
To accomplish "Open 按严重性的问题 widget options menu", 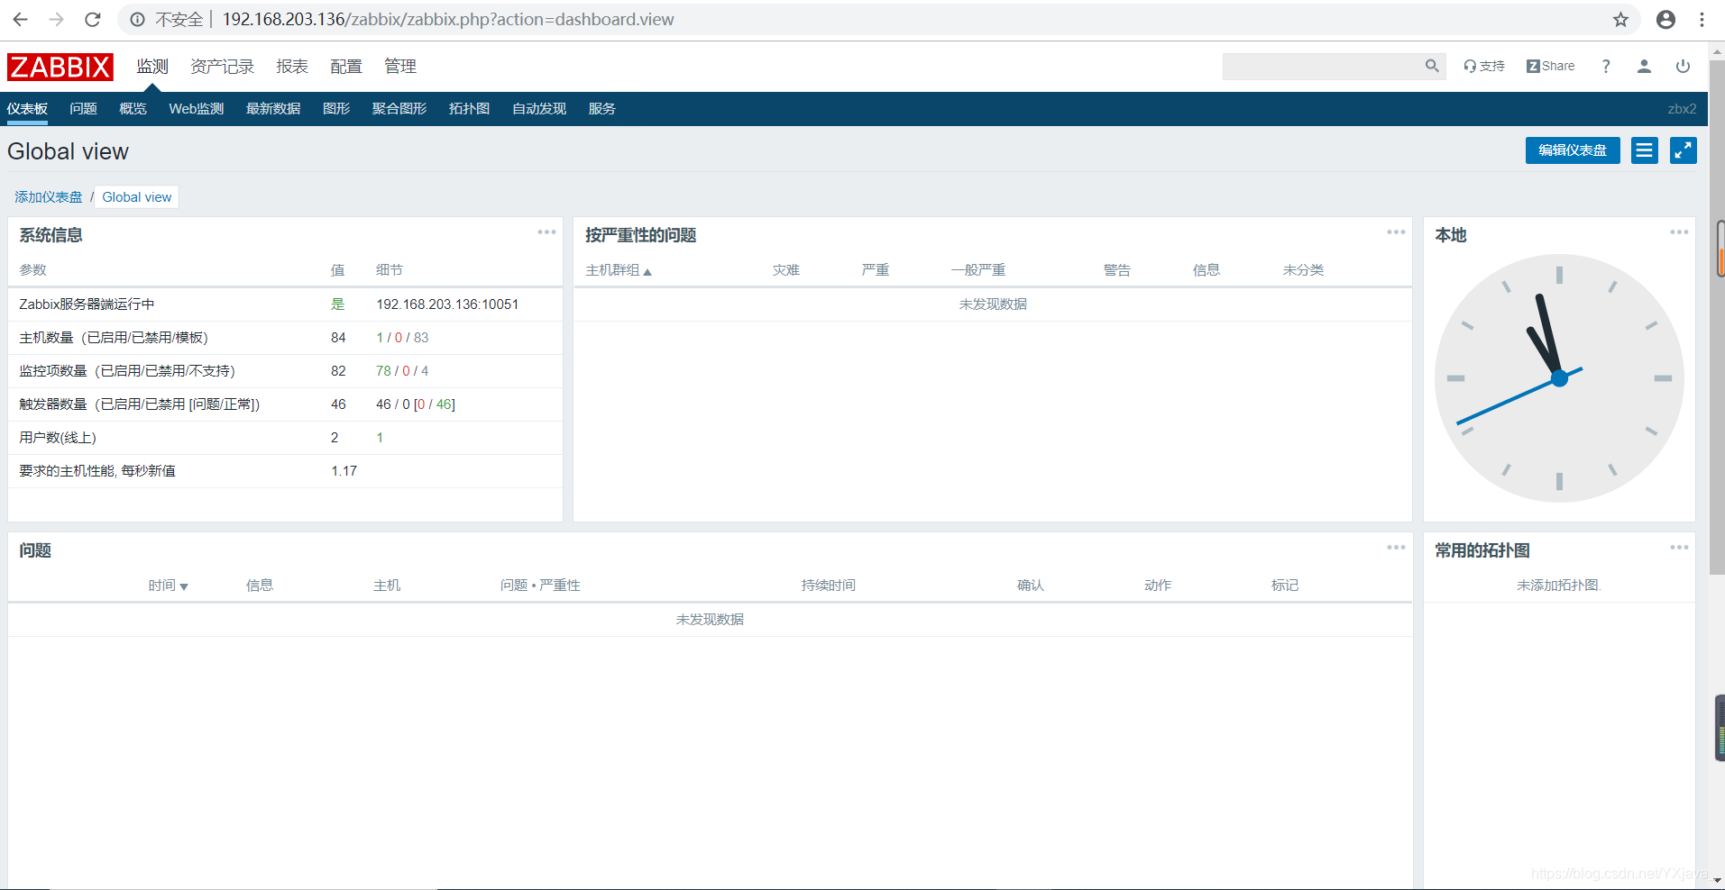I will [x=1396, y=232].
